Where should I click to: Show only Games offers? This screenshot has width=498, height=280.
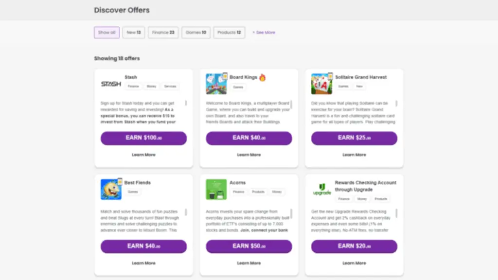click(196, 33)
